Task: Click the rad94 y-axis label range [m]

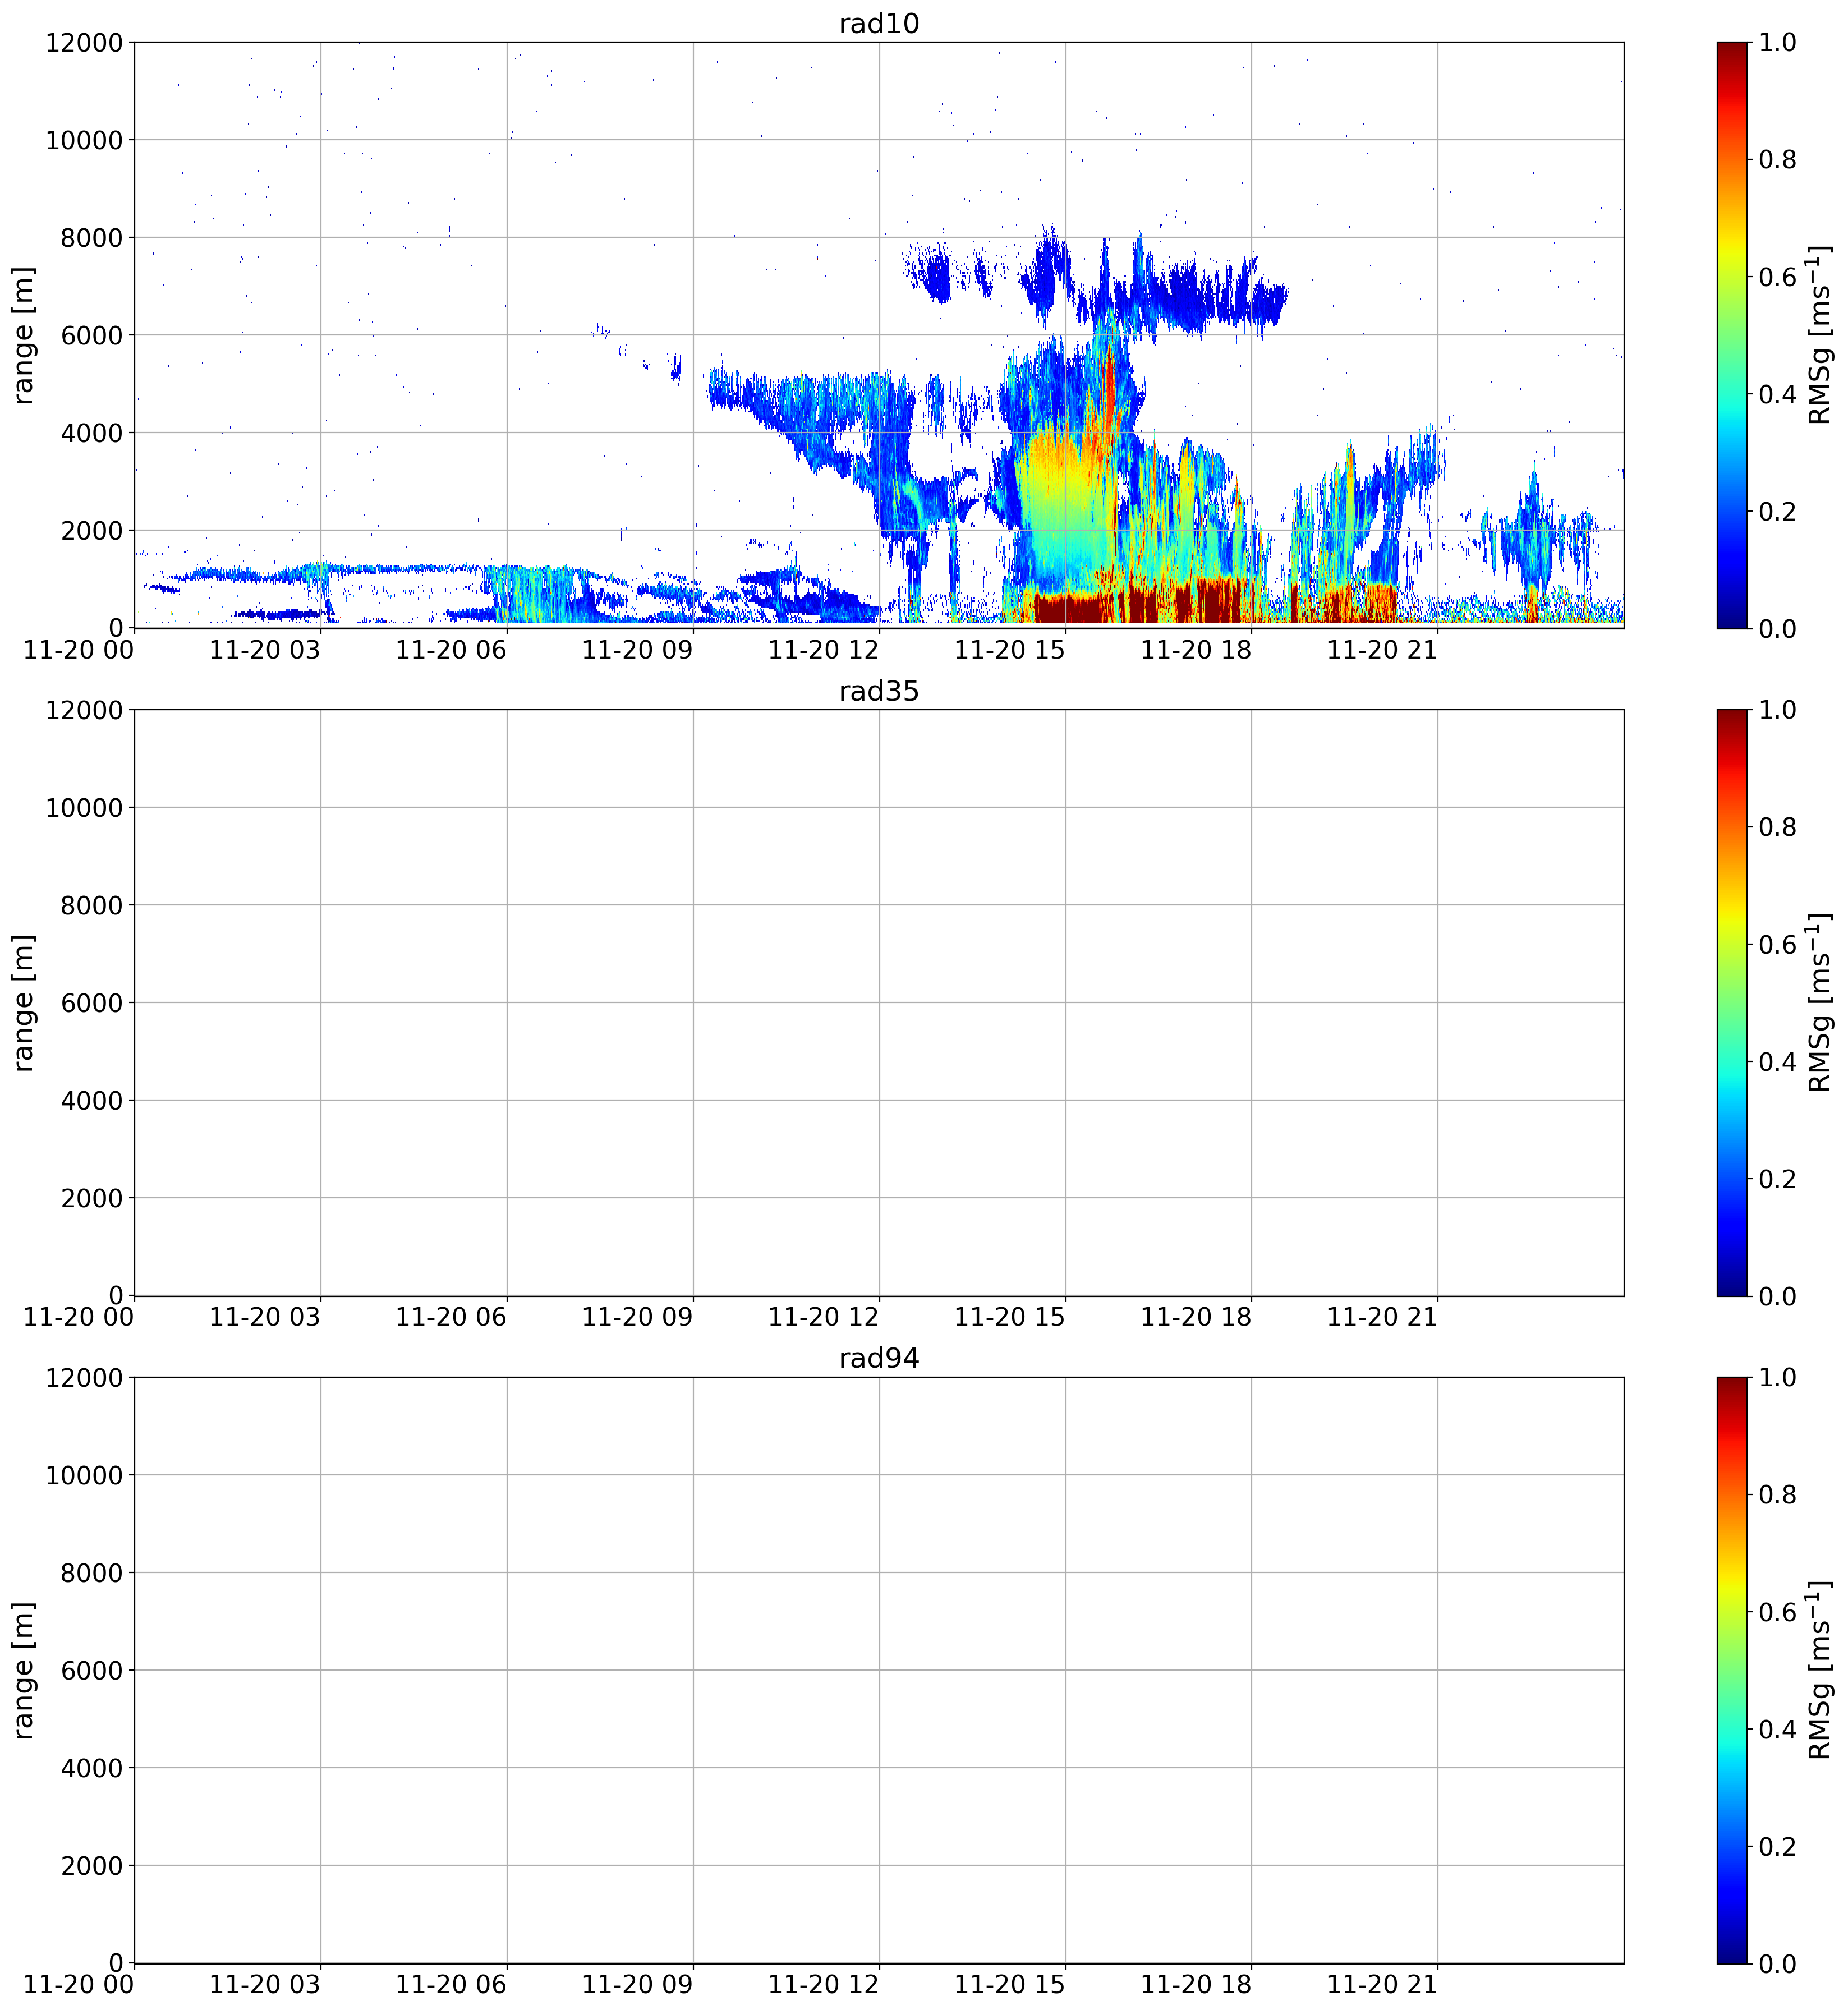Action: [x=23, y=1670]
